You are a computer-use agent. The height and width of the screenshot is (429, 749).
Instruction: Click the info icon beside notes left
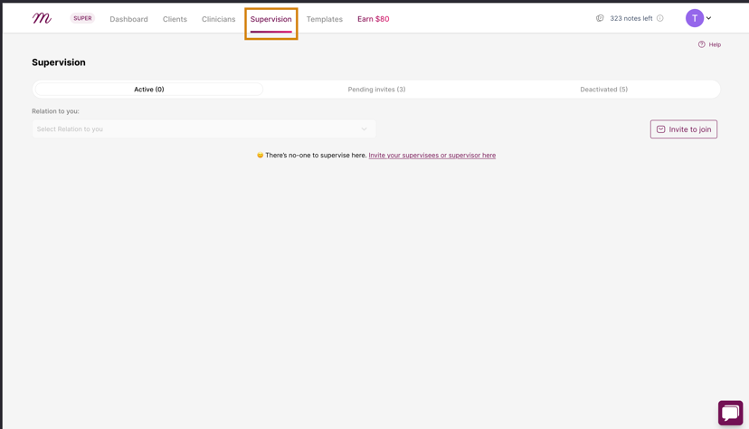[659, 18]
